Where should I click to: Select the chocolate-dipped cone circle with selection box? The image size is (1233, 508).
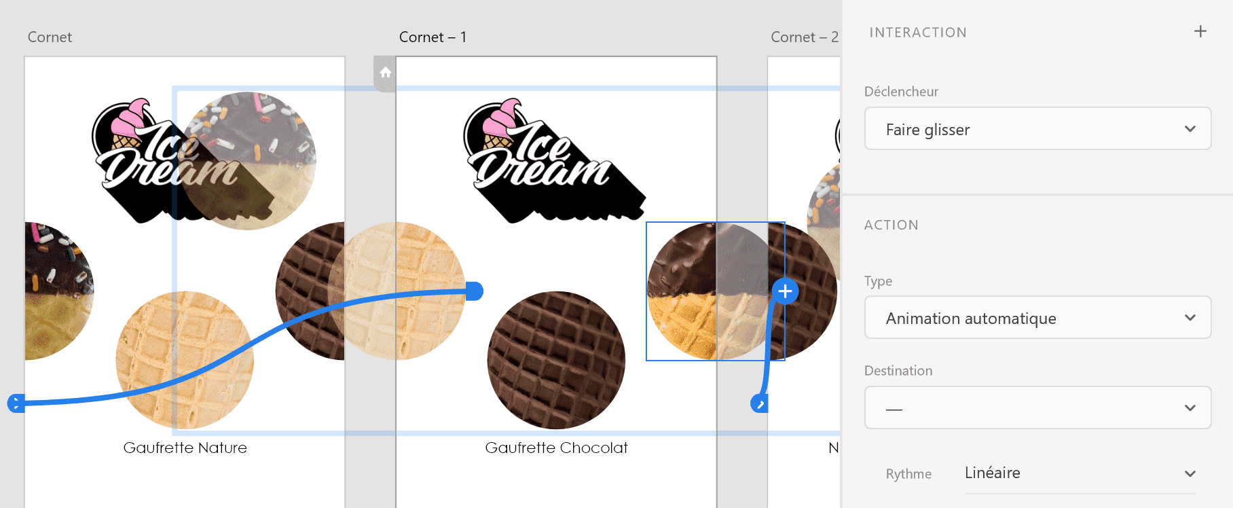tap(716, 291)
